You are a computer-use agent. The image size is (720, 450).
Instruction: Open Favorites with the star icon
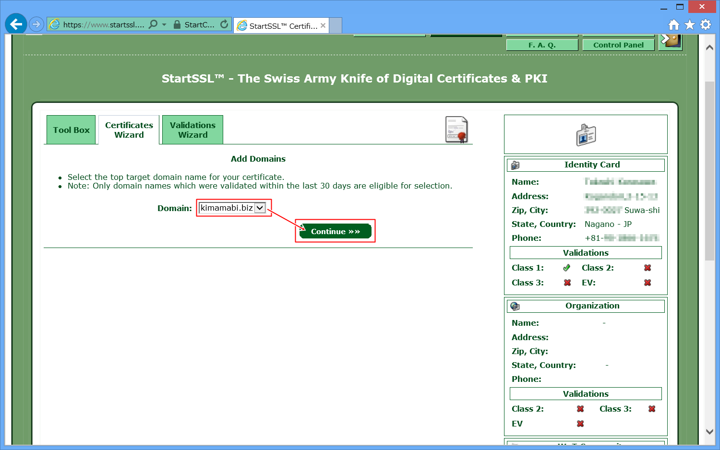point(690,24)
